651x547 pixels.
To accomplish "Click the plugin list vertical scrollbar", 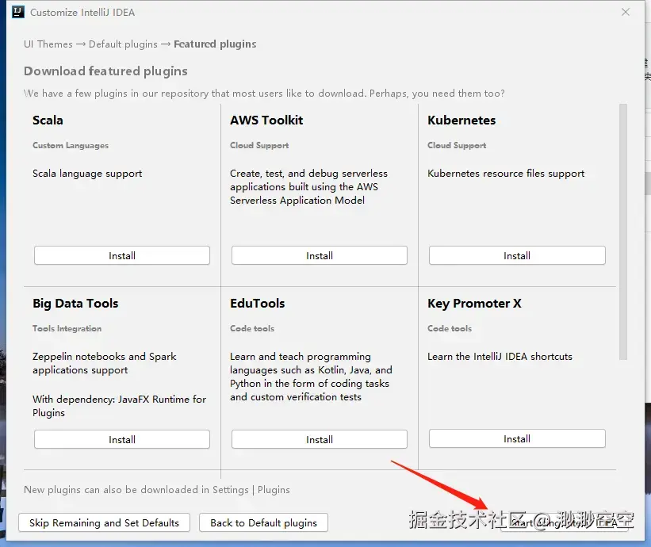I will (622, 231).
